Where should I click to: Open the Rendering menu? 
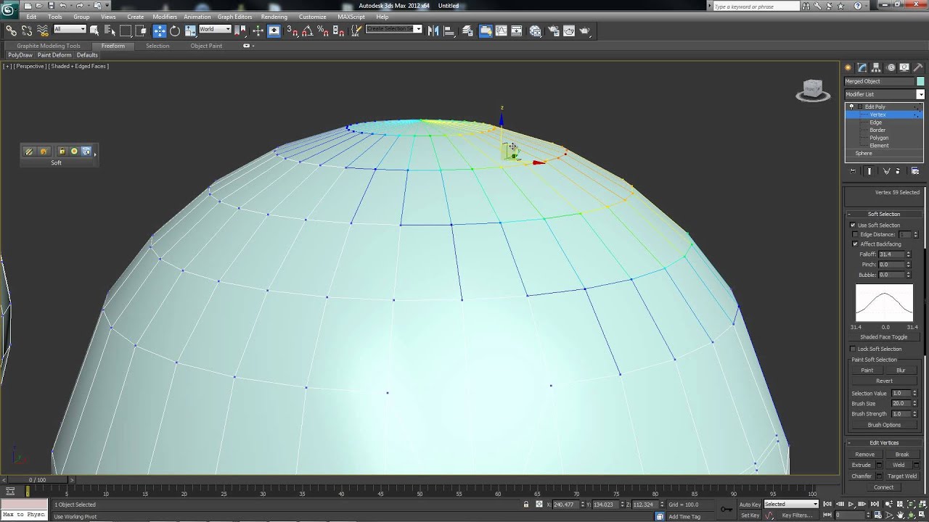pyautogui.click(x=274, y=17)
